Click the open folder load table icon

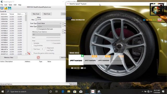click(x=6, y=8)
